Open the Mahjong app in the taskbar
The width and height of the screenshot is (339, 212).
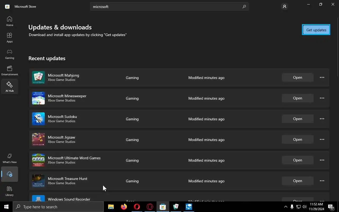coord(176,207)
